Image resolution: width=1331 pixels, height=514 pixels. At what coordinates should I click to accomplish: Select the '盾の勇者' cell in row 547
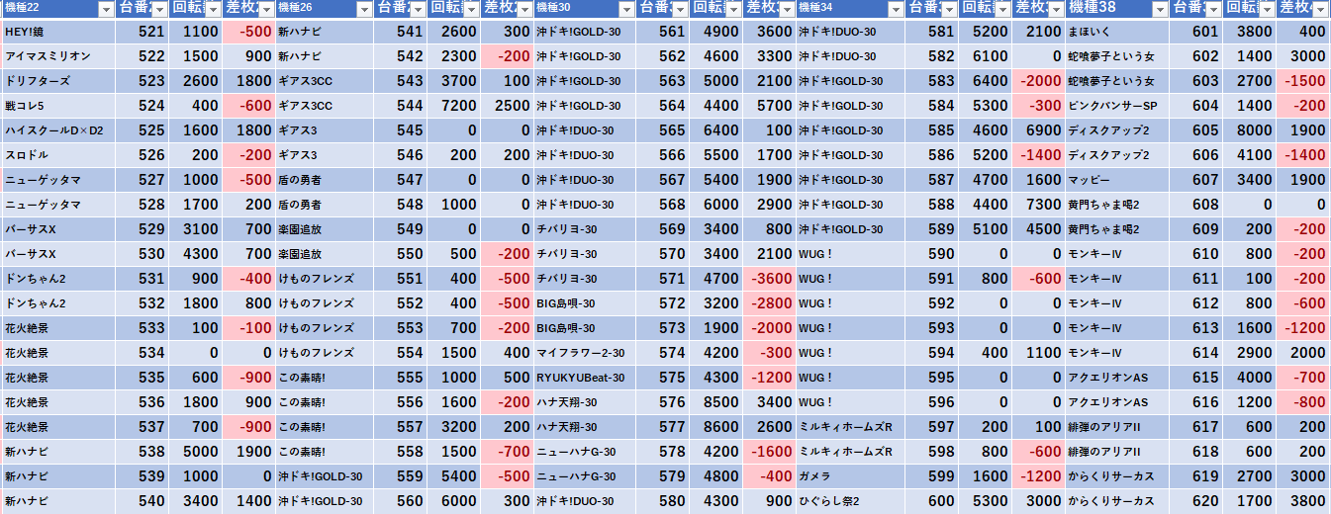click(x=326, y=180)
